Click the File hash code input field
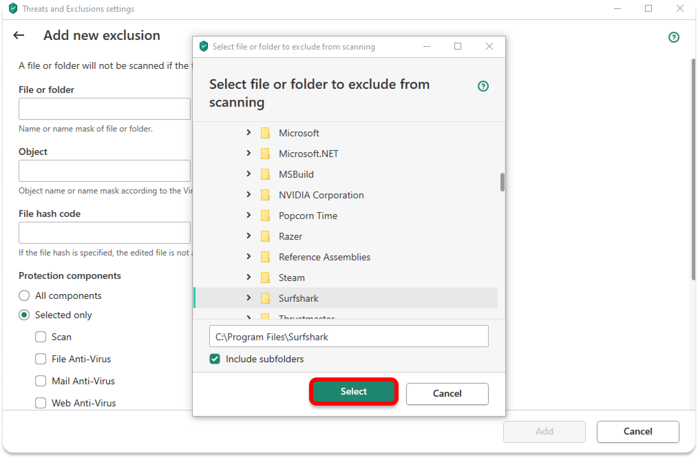Image resolution: width=698 pixels, height=458 pixels. [x=104, y=233]
